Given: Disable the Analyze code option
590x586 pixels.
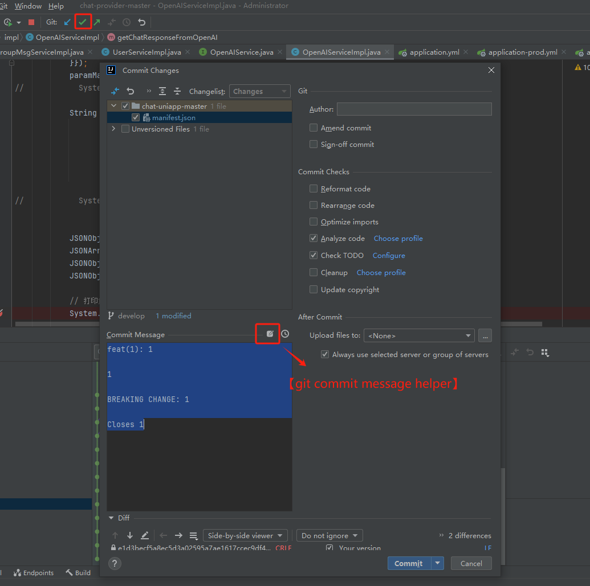Looking at the screenshot, I should 313,238.
